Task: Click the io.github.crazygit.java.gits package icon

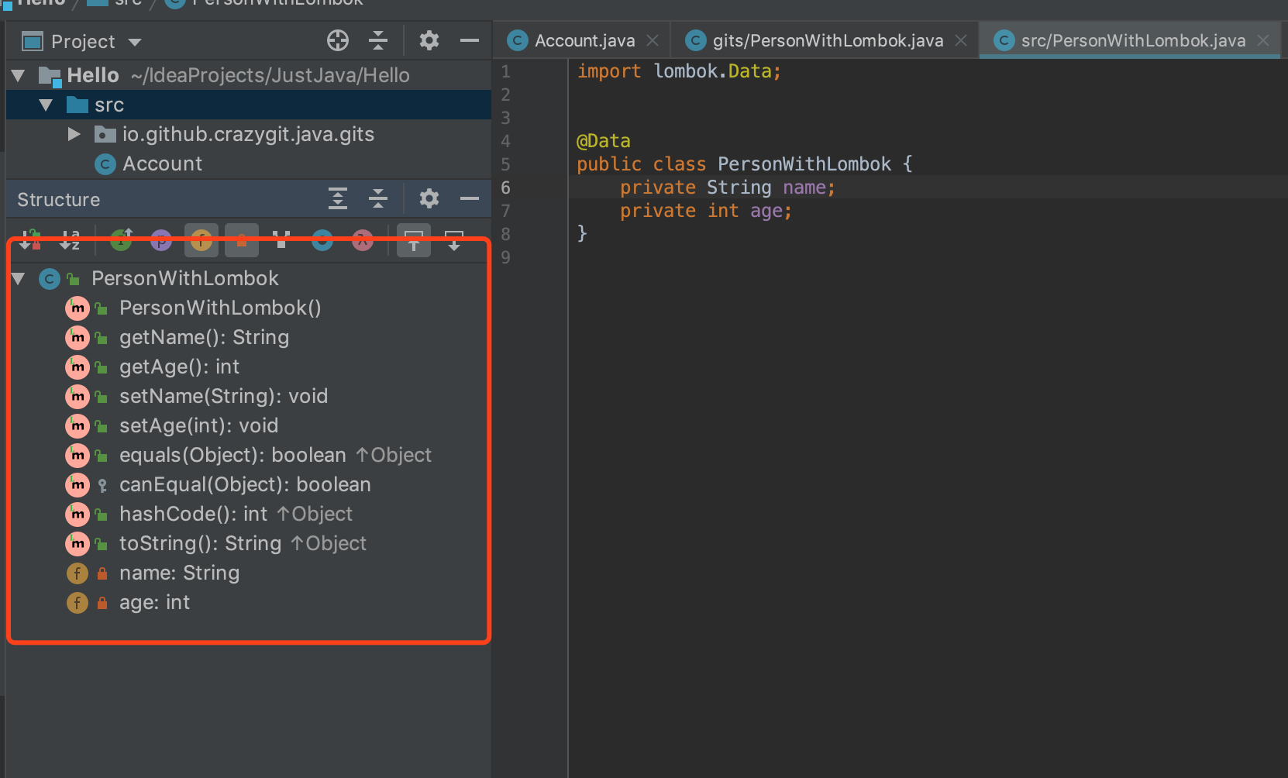Action: [105, 135]
